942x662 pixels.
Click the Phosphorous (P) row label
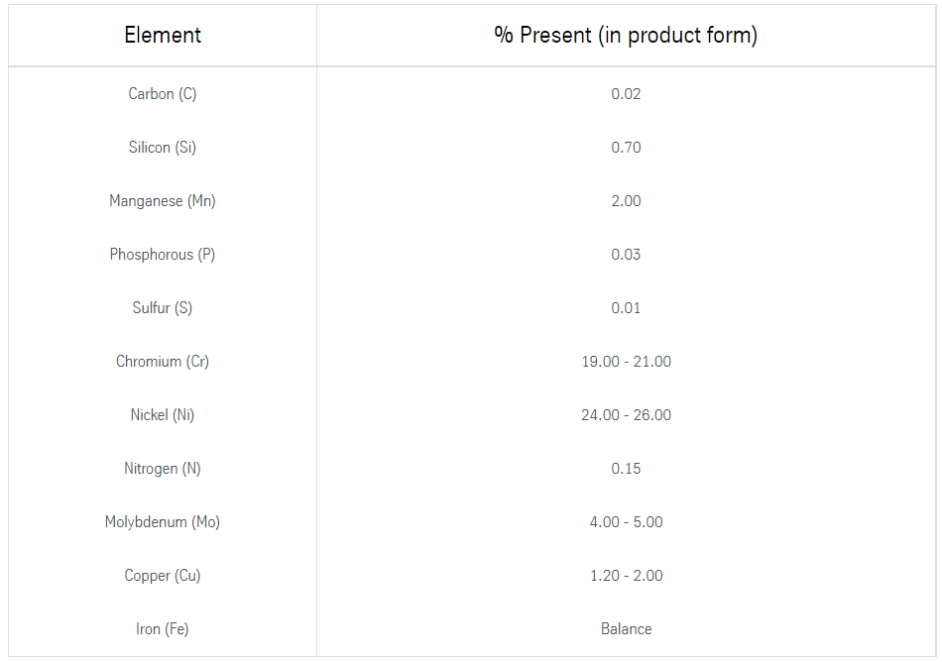[163, 255]
